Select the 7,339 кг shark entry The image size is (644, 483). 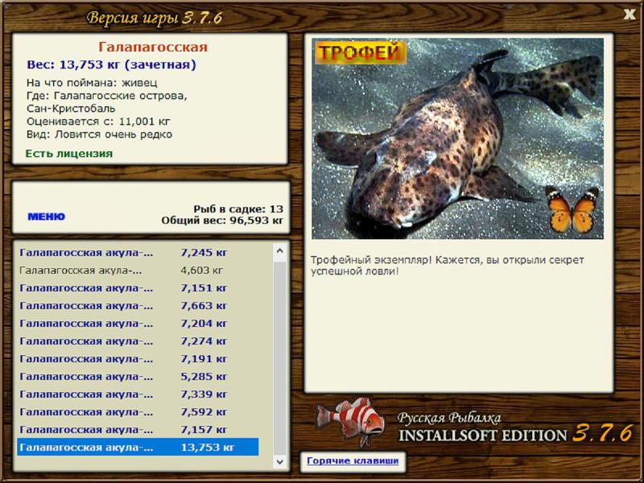(138, 394)
